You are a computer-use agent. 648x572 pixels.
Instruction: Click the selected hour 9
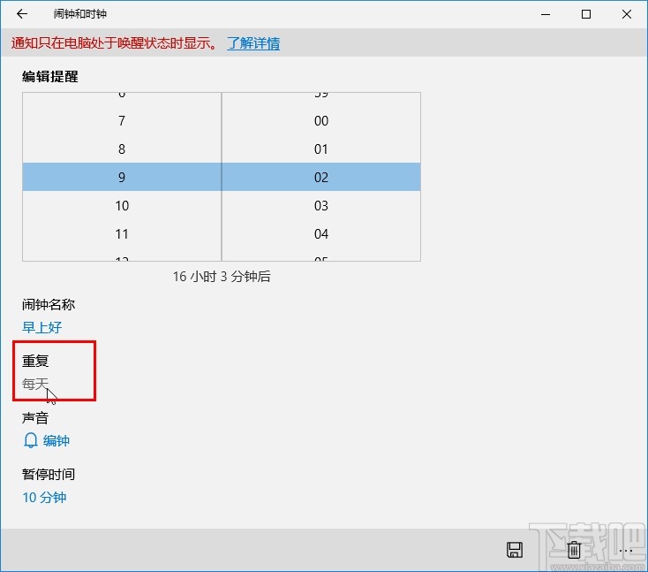(x=122, y=177)
